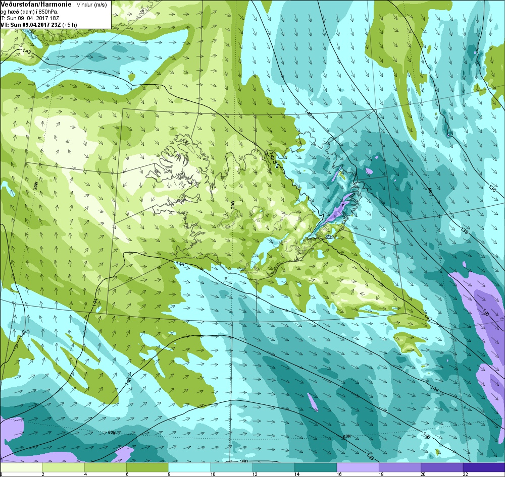Select the "20W" longitude label over Iceland
The width and height of the screenshot is (505, 477).
[232, 205]
